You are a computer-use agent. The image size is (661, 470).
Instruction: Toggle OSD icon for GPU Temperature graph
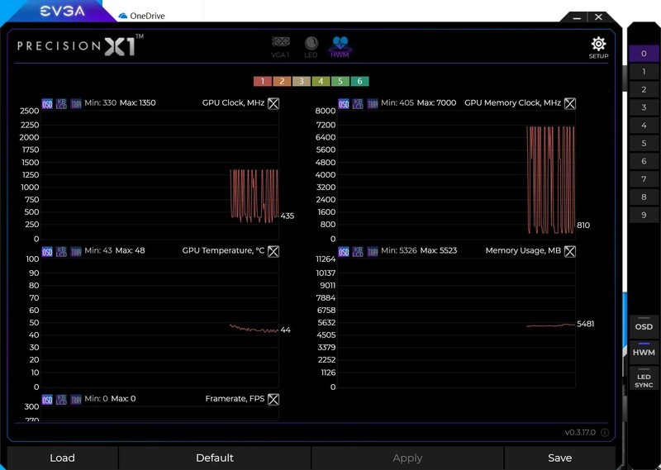click(x=47, y=251)
